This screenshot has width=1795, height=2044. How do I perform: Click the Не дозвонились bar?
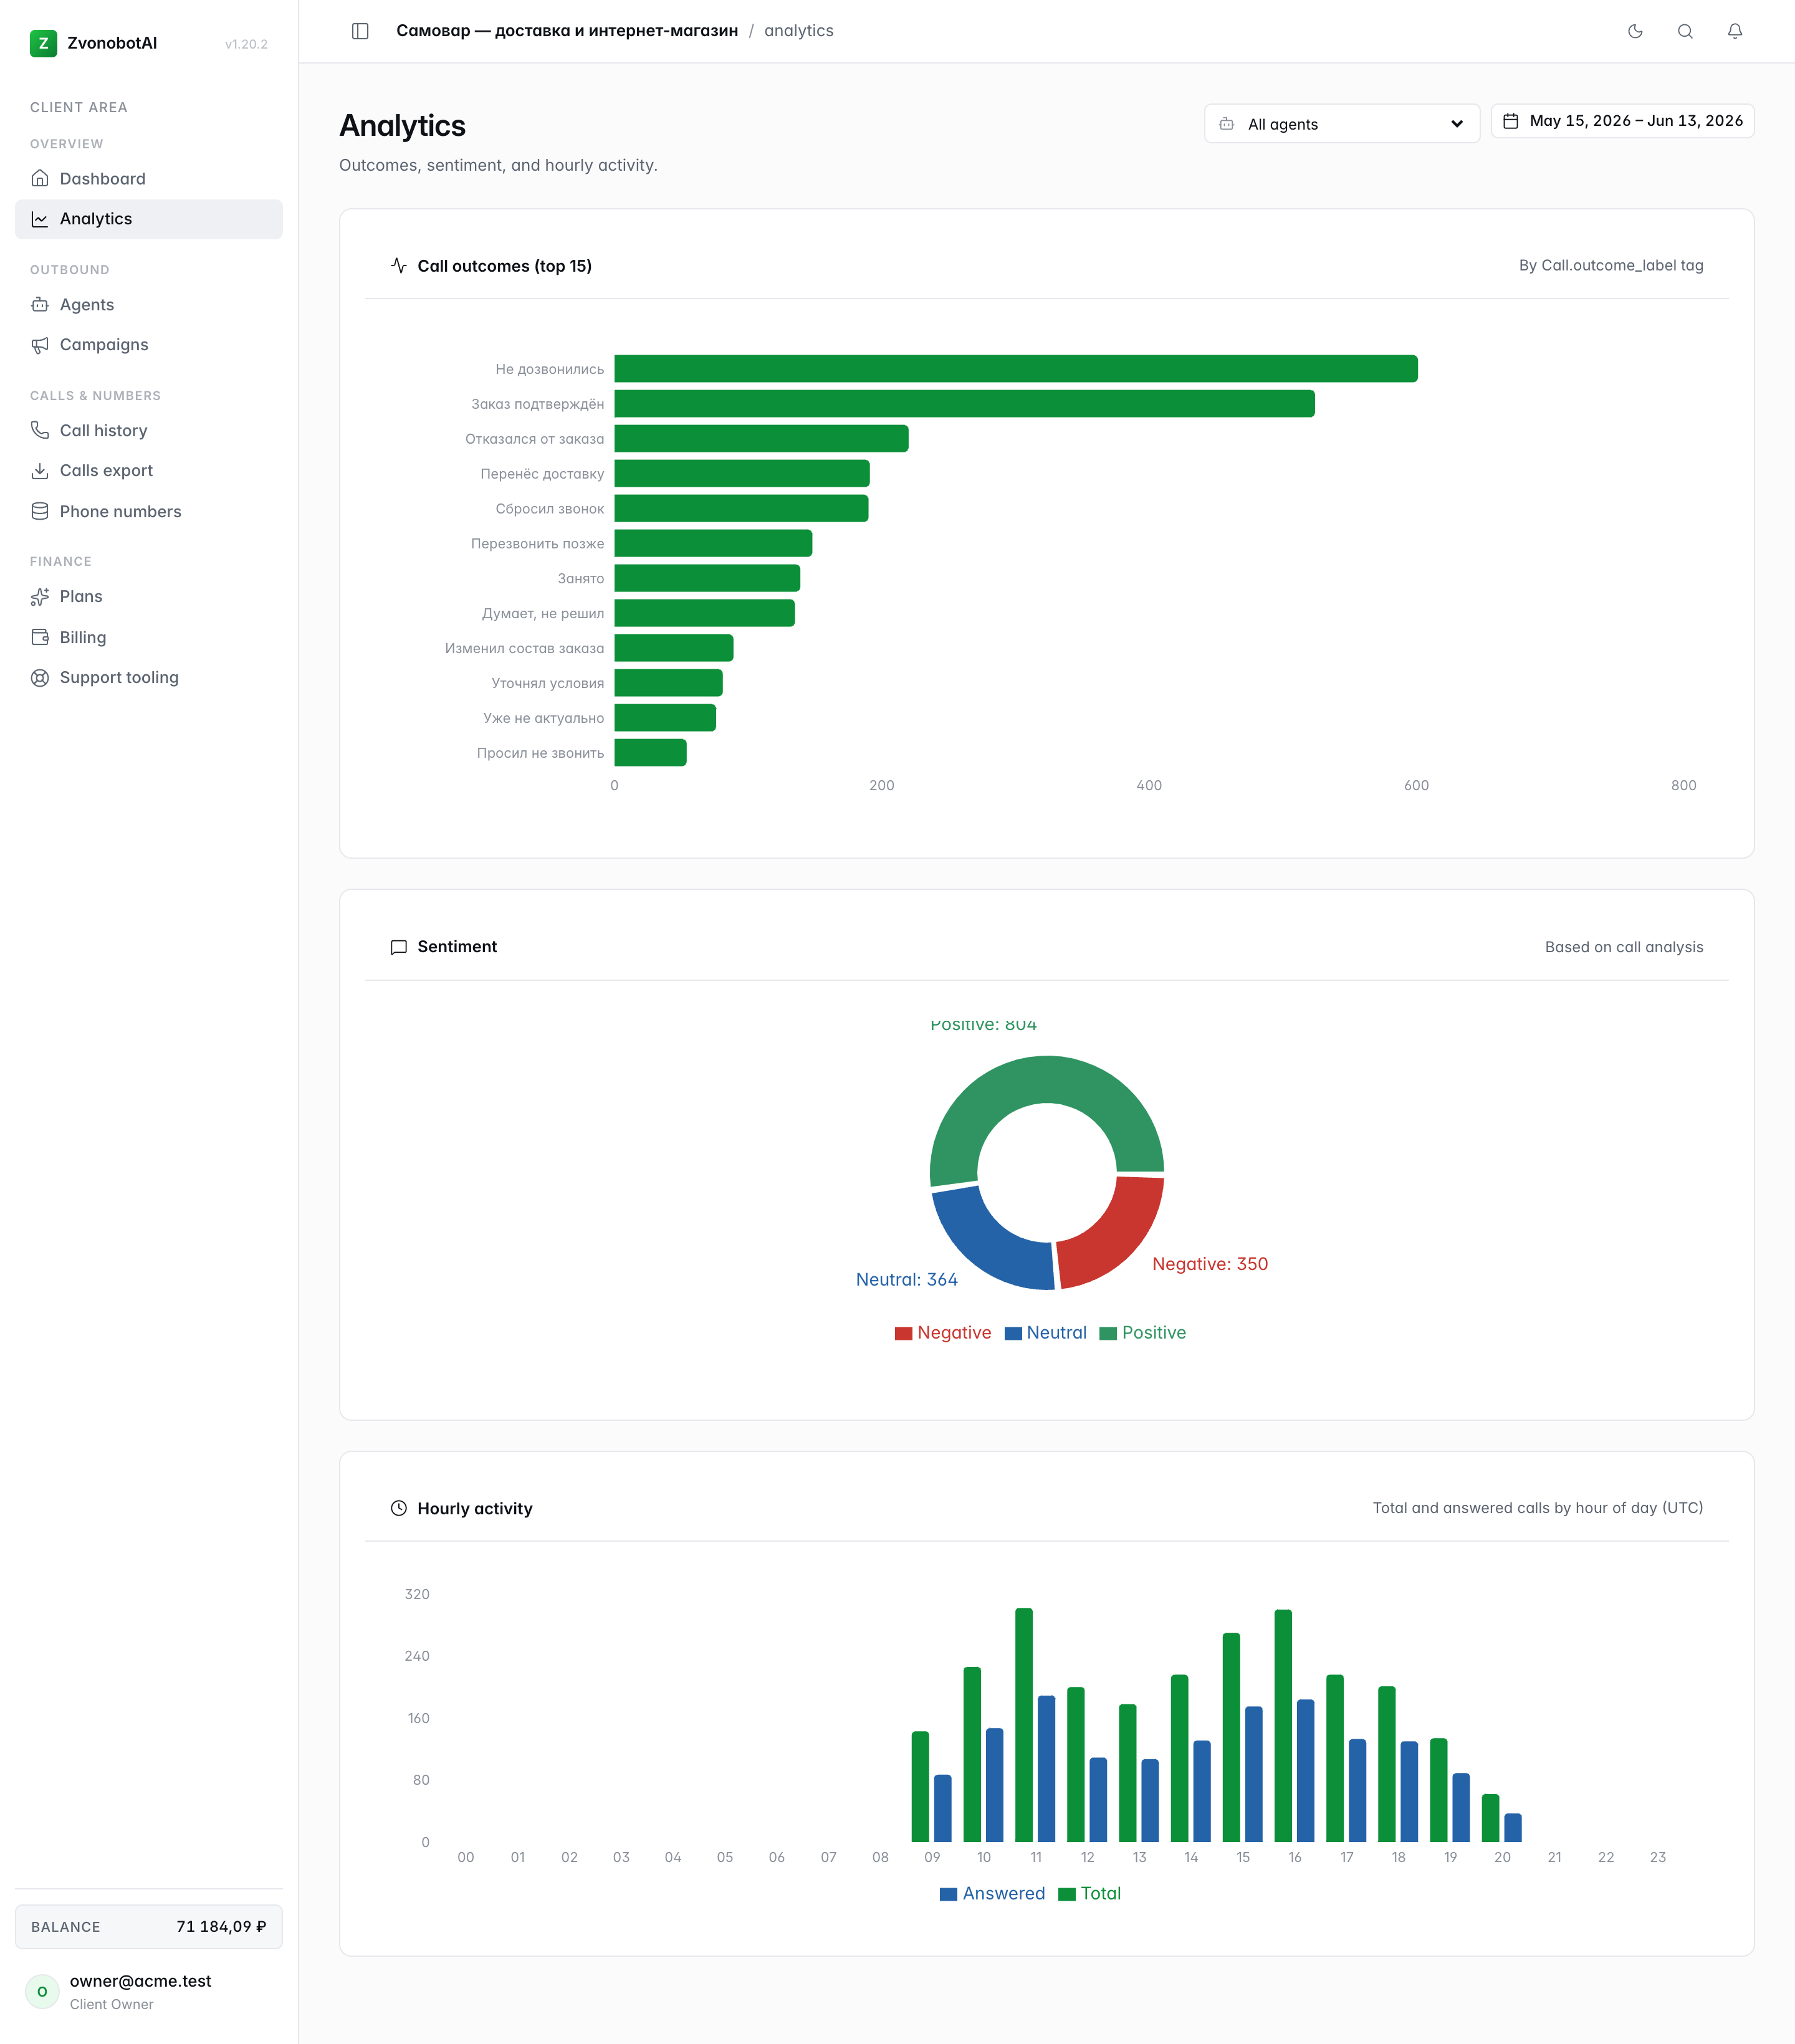click(x=1016, y=369)
